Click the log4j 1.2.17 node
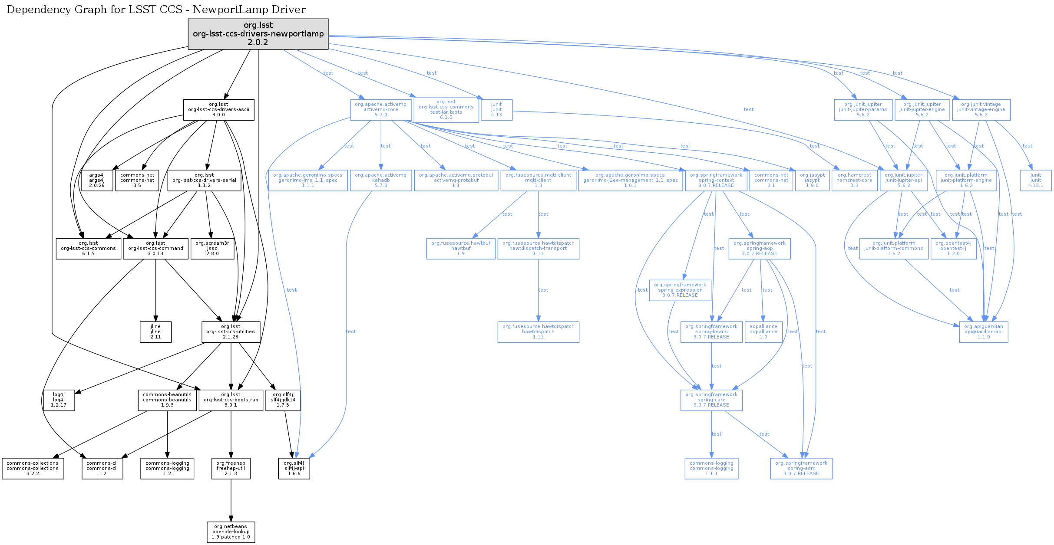This screenshot has width=1054, height=545. (59, 400)
